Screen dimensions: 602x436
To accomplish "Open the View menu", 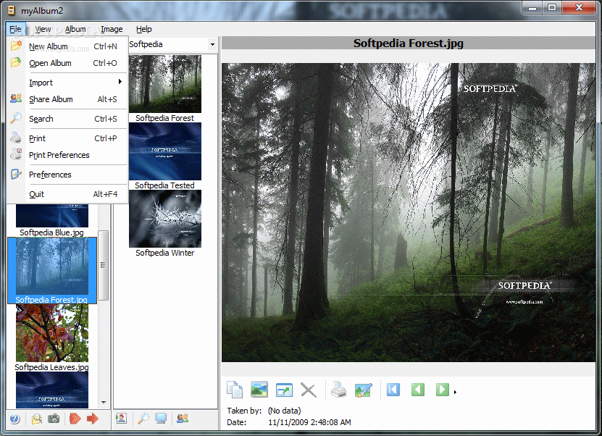I will 43,29.
